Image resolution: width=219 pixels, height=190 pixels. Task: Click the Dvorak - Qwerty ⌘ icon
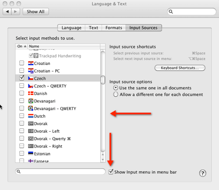point(31,139)
